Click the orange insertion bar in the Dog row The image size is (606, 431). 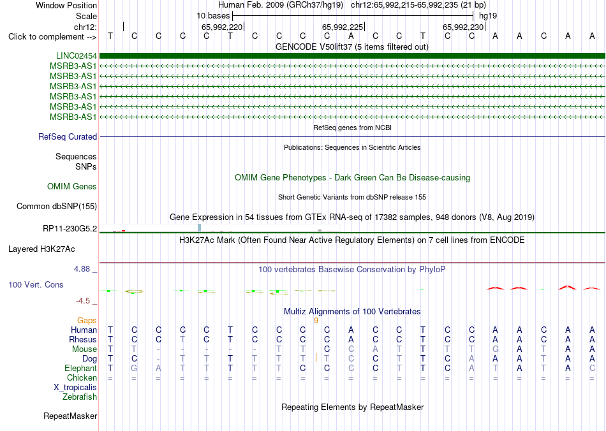click(316, 358)
